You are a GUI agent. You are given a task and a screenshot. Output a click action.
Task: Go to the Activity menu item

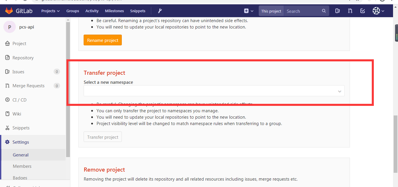[x=92, y=11]
